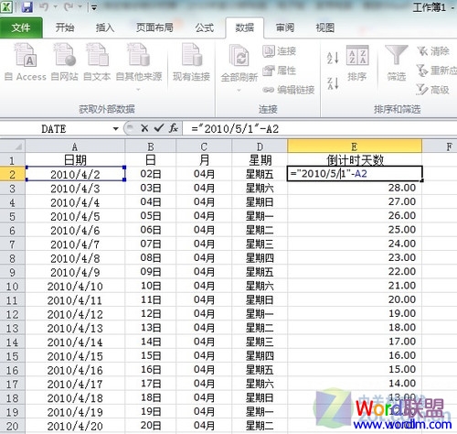
Task: Confirm formula entry with the checkmark button
Action: coord(159,128)
